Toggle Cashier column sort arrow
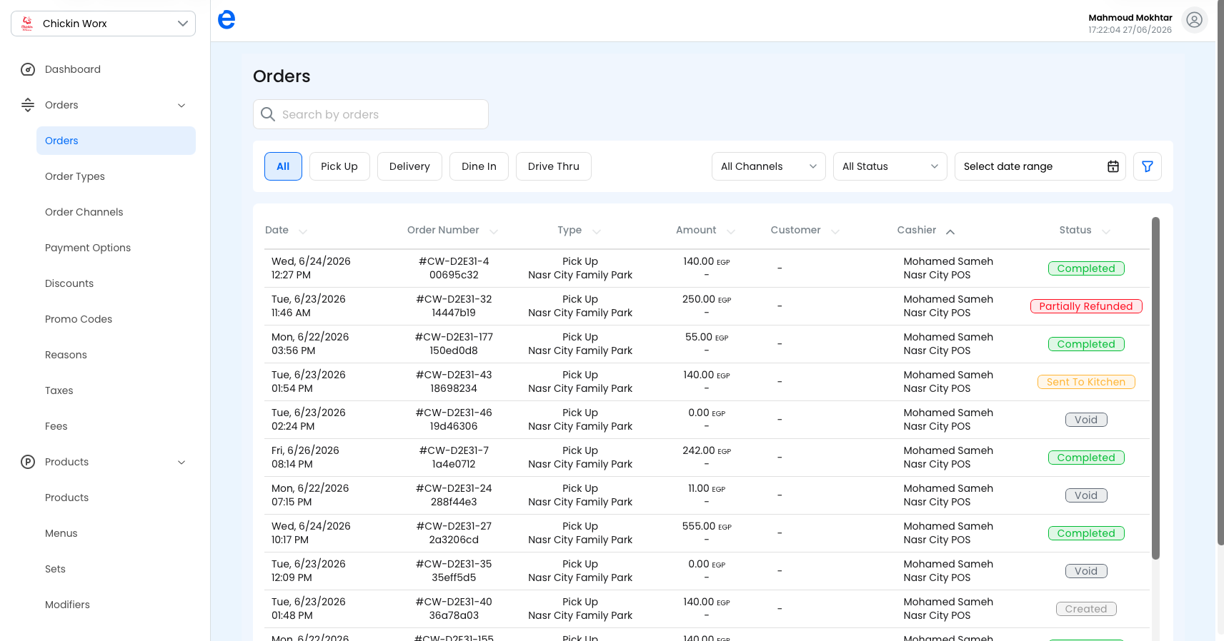The image size is (1224, 641). point(950,231)
